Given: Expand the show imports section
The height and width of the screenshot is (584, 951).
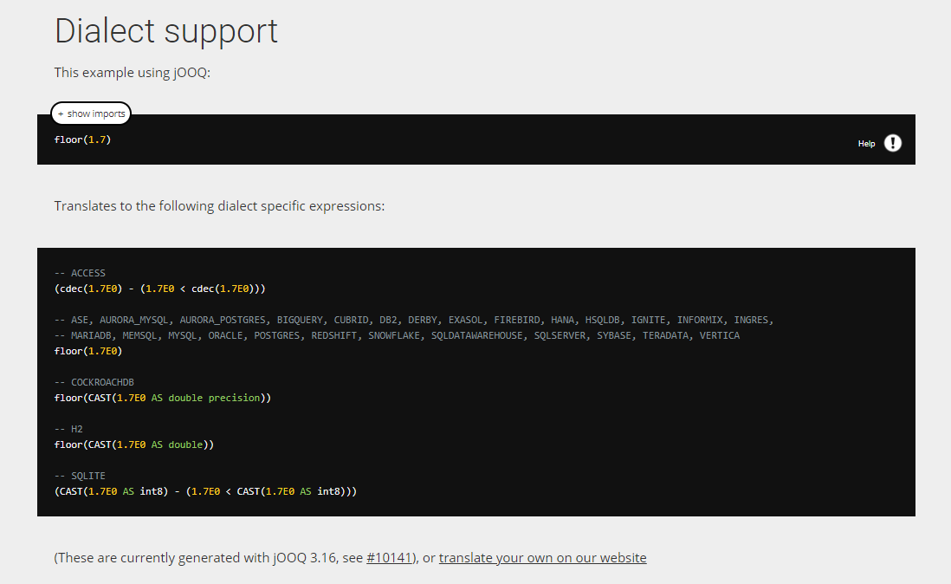Looking at the screenshot, I should point(91,113).
